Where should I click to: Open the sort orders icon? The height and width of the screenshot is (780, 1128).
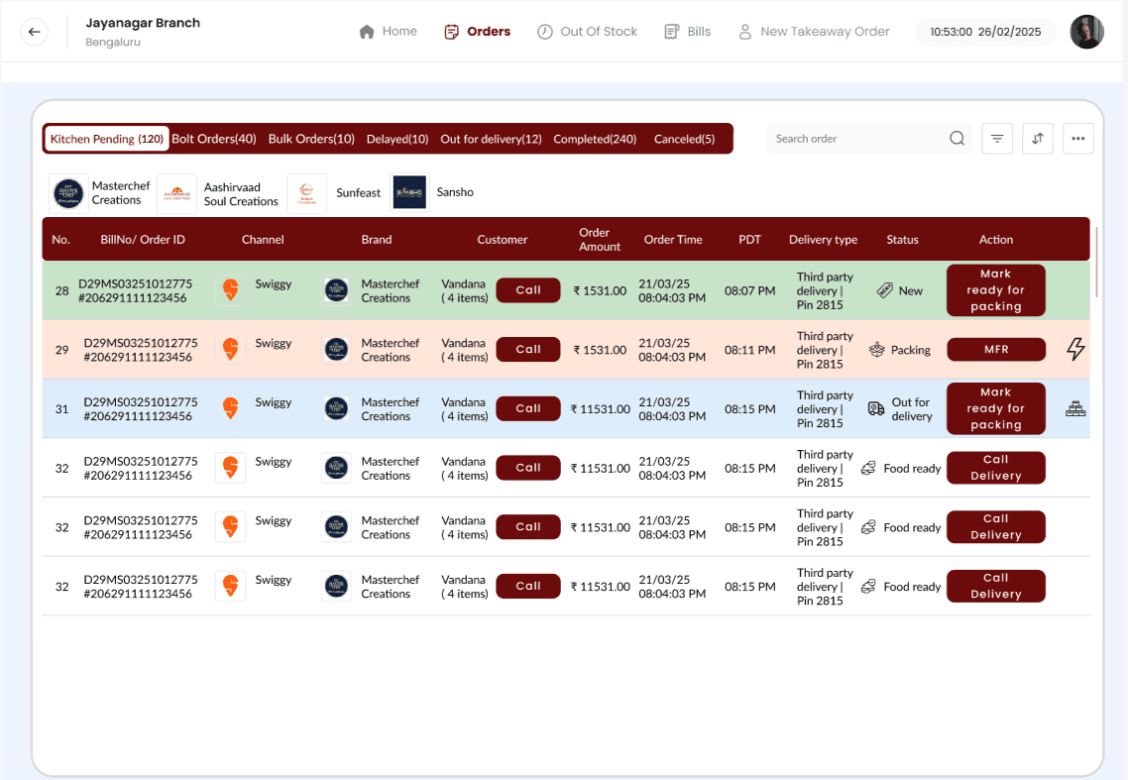[x=1037, y=139]
